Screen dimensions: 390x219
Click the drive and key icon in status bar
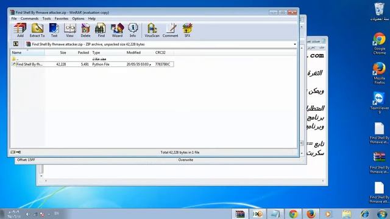tap(16, 152)
